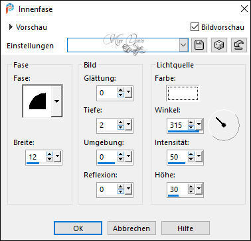Open the Breite slider popup arrow

coord(58,157)
